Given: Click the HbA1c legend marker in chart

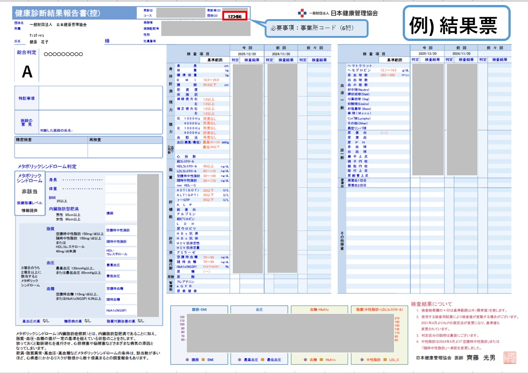Looking at the screenshot, I should [322, 360].
